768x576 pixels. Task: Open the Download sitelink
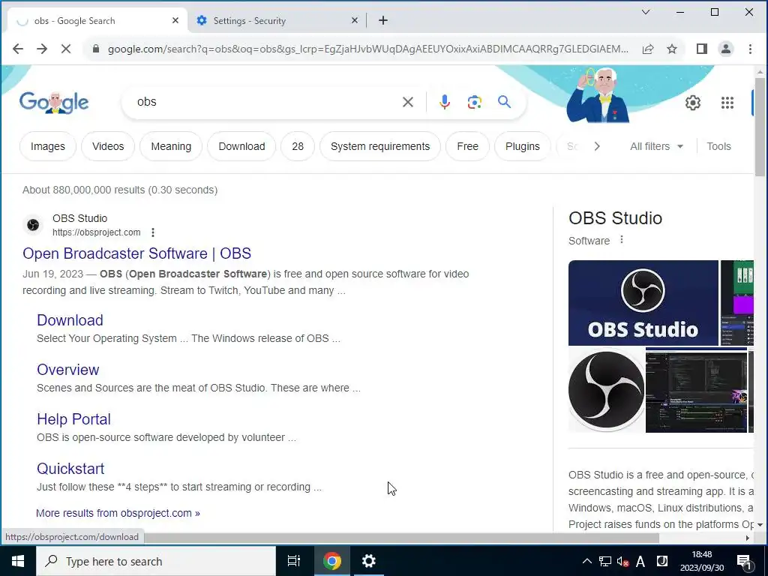coord(70,320)
